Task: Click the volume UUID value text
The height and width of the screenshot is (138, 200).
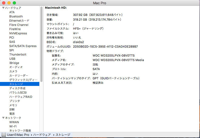Action: 105,47
